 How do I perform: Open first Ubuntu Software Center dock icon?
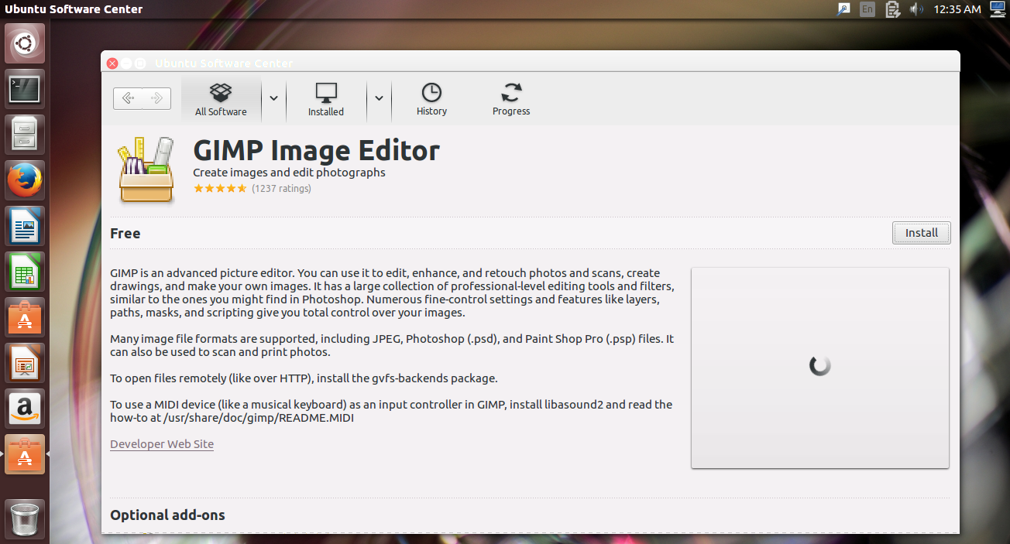tap(25, 318)
